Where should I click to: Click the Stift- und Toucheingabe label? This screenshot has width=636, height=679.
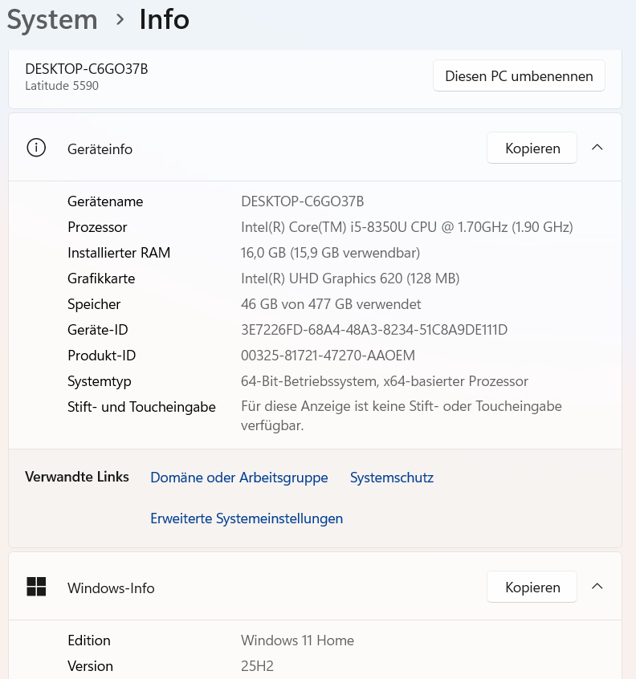coord(141,407)
